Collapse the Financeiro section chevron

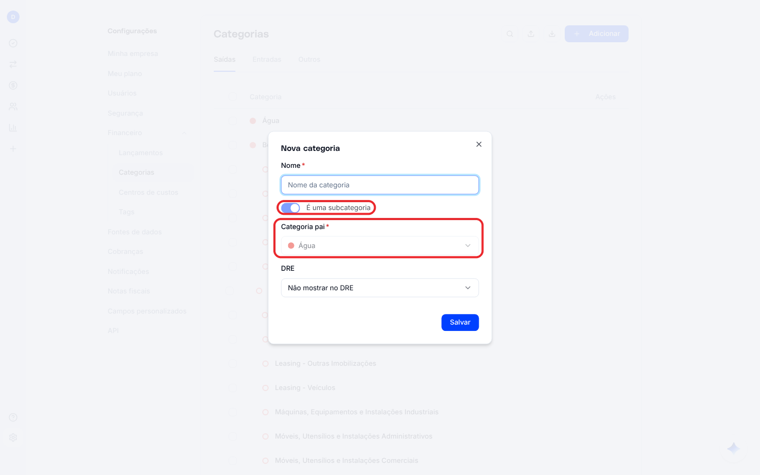click(184, 133)
